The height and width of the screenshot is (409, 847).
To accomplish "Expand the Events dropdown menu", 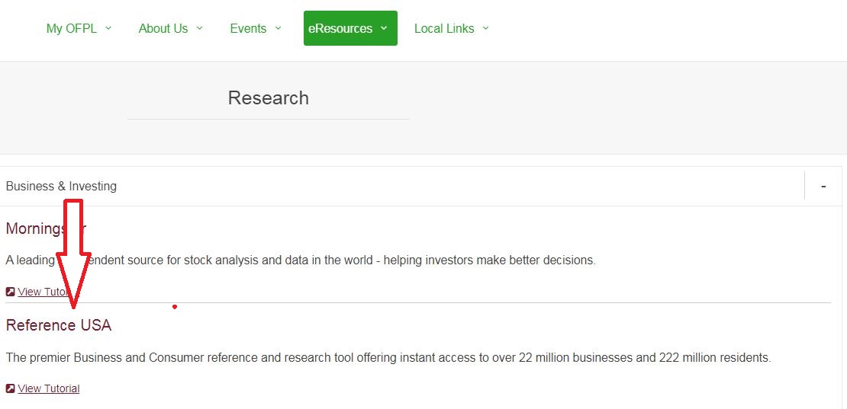I will click(x=248, y=28).
